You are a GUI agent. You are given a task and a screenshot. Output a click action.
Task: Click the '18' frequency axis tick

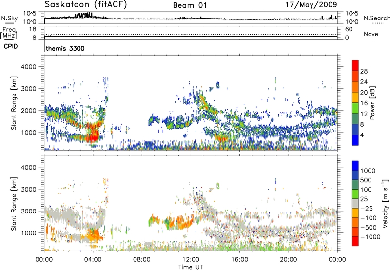(33, 29)
